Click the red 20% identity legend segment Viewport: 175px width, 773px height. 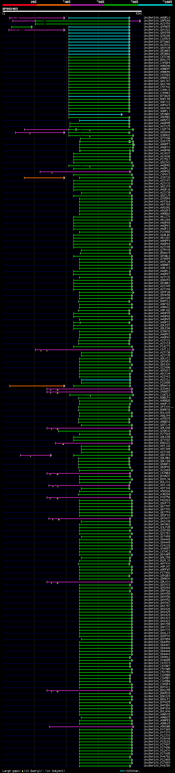click(19, 5)
